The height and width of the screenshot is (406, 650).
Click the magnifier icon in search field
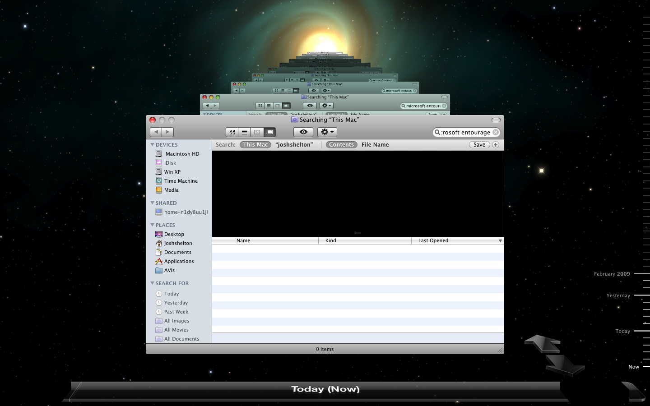437,132
